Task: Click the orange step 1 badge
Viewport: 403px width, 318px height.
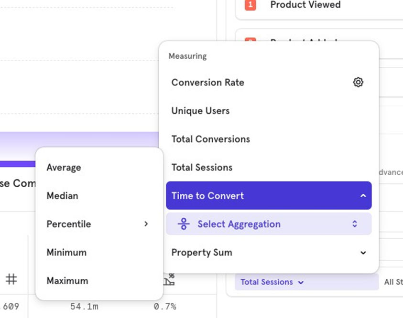Action: [x=250, y=5]
